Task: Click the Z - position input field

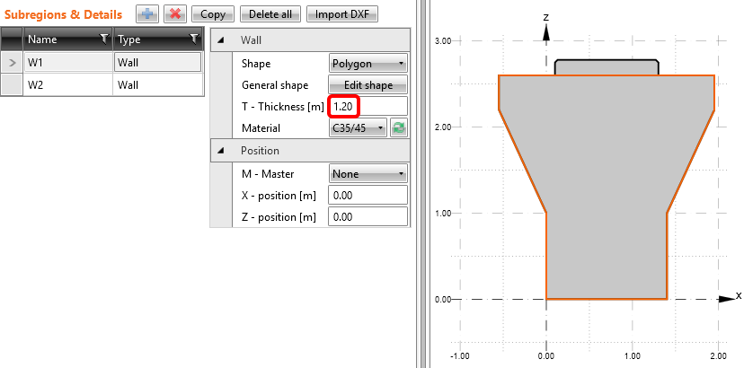Action: [368, 217]
